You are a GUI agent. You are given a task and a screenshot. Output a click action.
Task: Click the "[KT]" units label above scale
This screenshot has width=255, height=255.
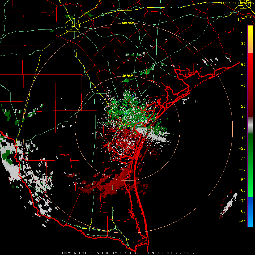point(242,20)
